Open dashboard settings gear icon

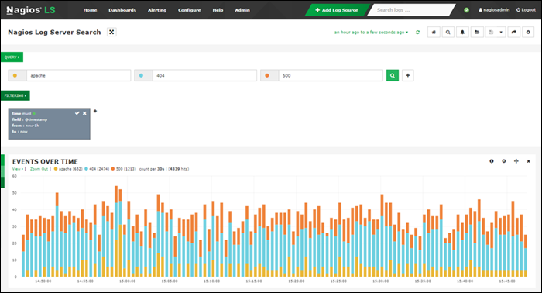pyautogui.click(x=528, y=33)
